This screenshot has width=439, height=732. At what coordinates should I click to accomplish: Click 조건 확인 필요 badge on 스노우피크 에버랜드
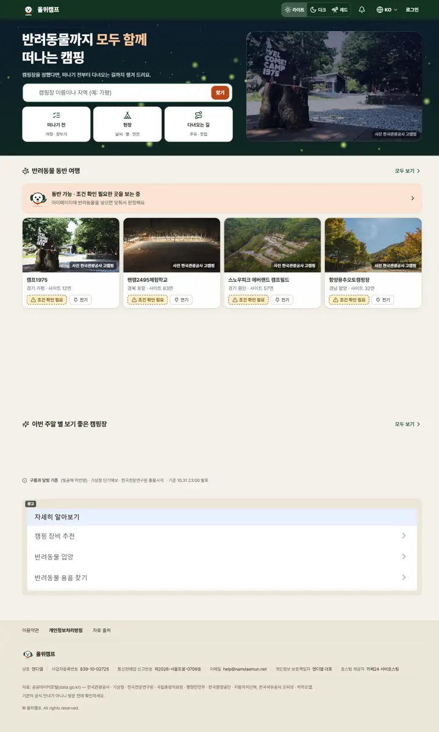248,300
